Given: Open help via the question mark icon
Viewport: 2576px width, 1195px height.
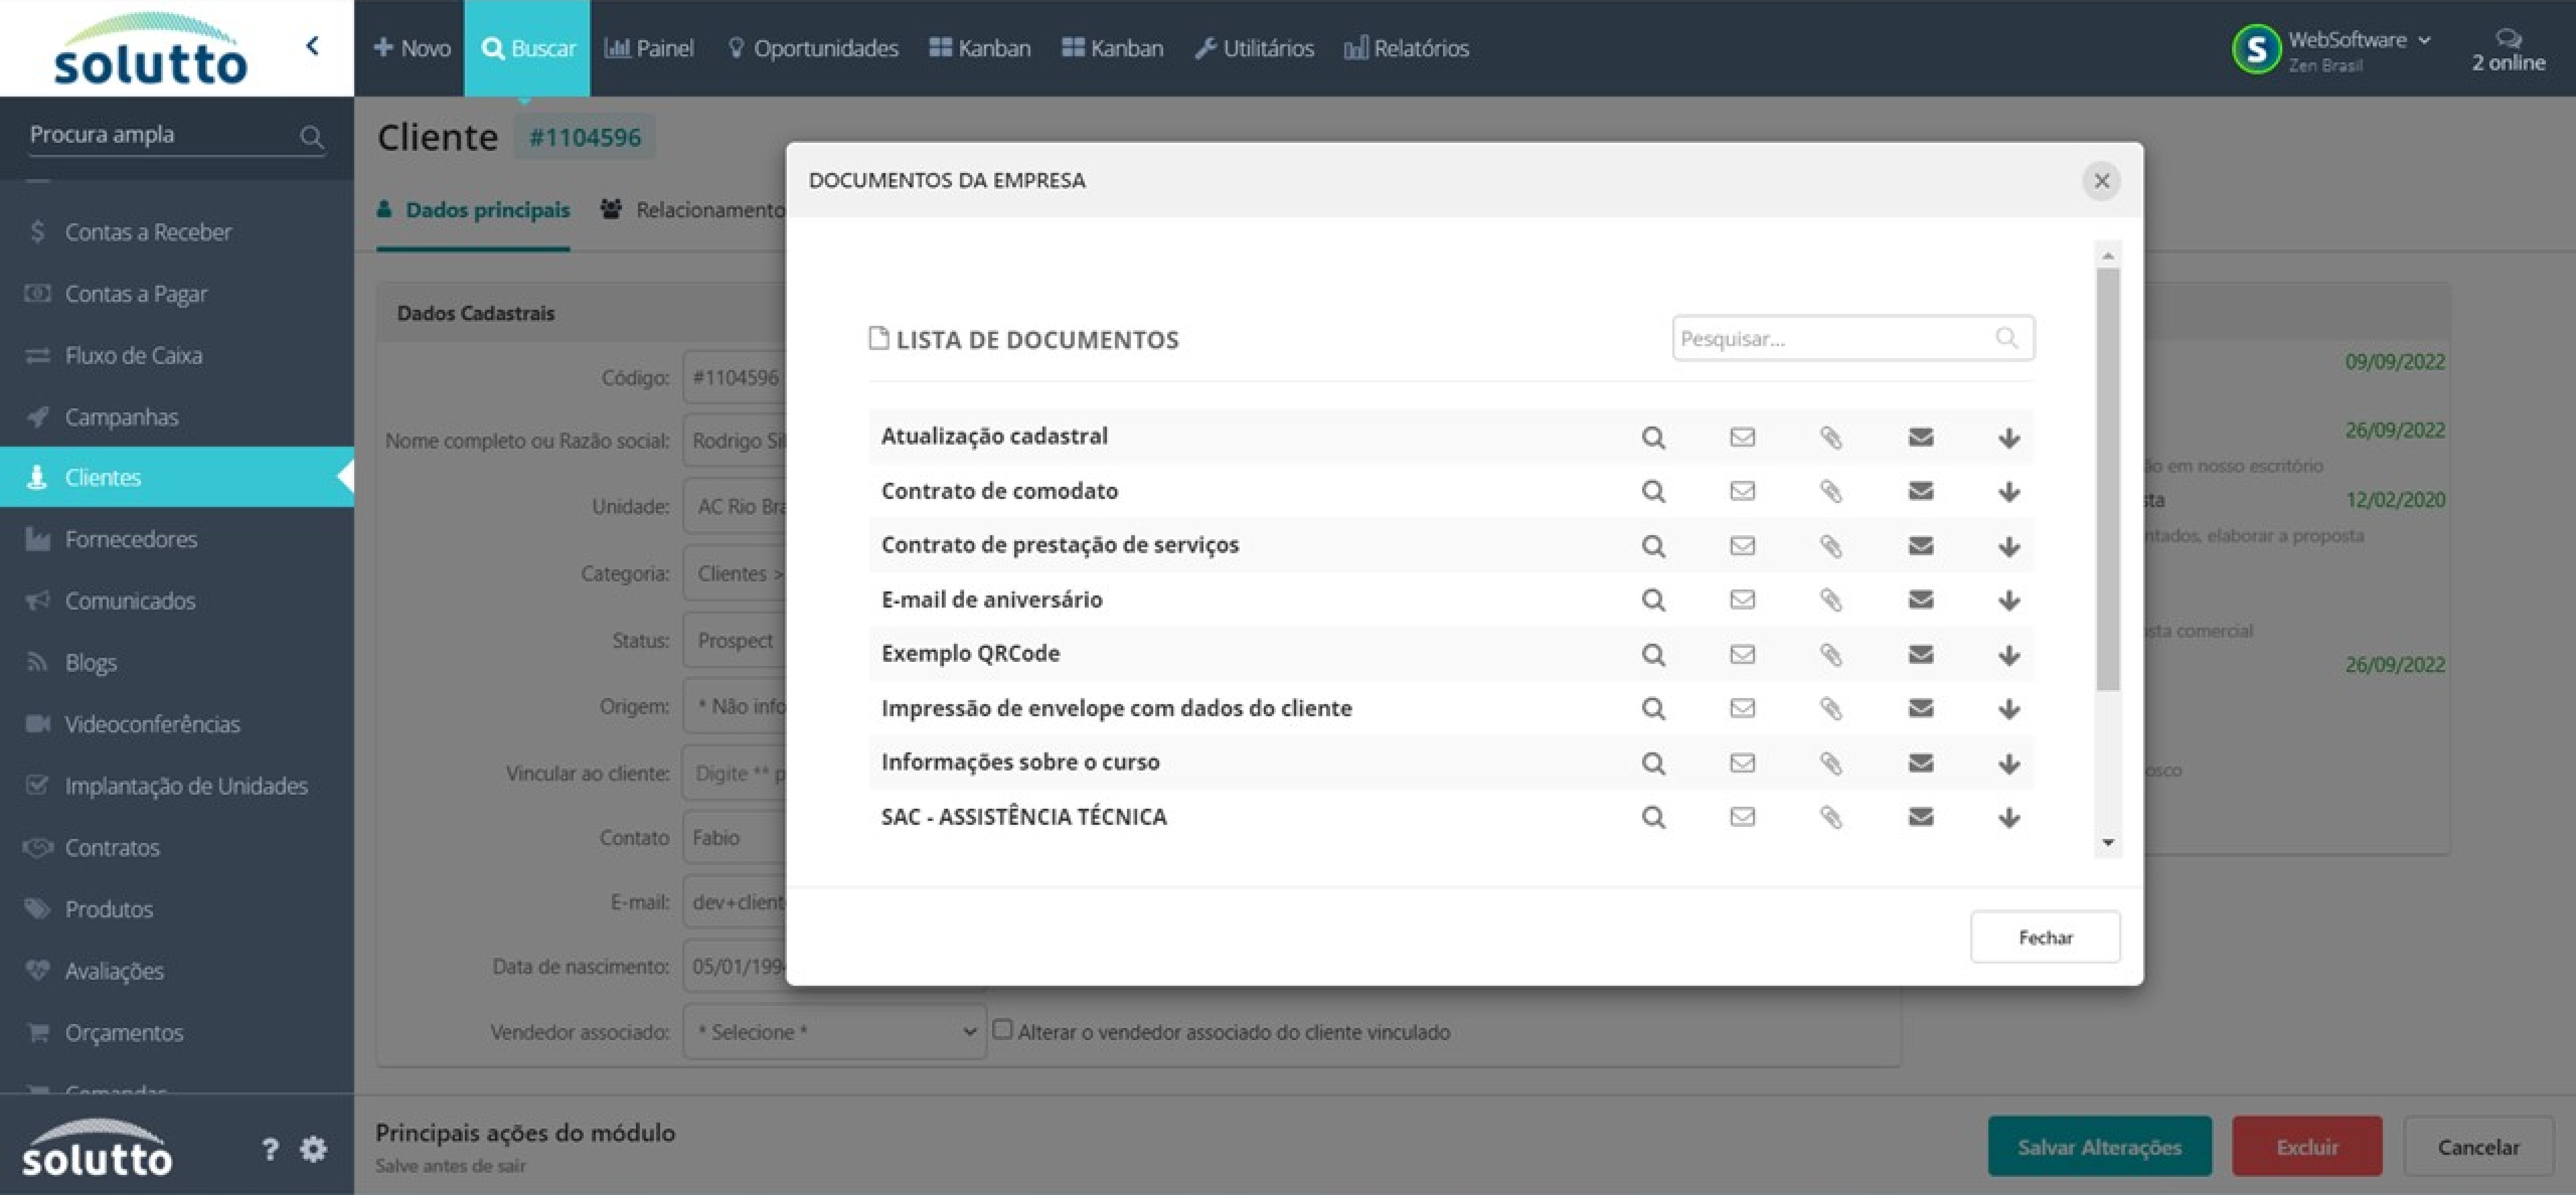Looking at the screenshot, I should [269, 1150].
